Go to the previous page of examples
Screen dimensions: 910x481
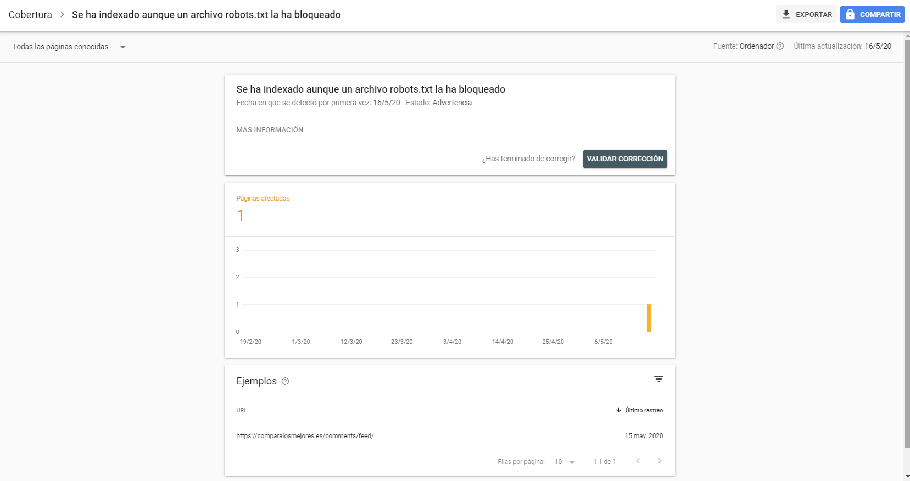(x=638, y=461)
